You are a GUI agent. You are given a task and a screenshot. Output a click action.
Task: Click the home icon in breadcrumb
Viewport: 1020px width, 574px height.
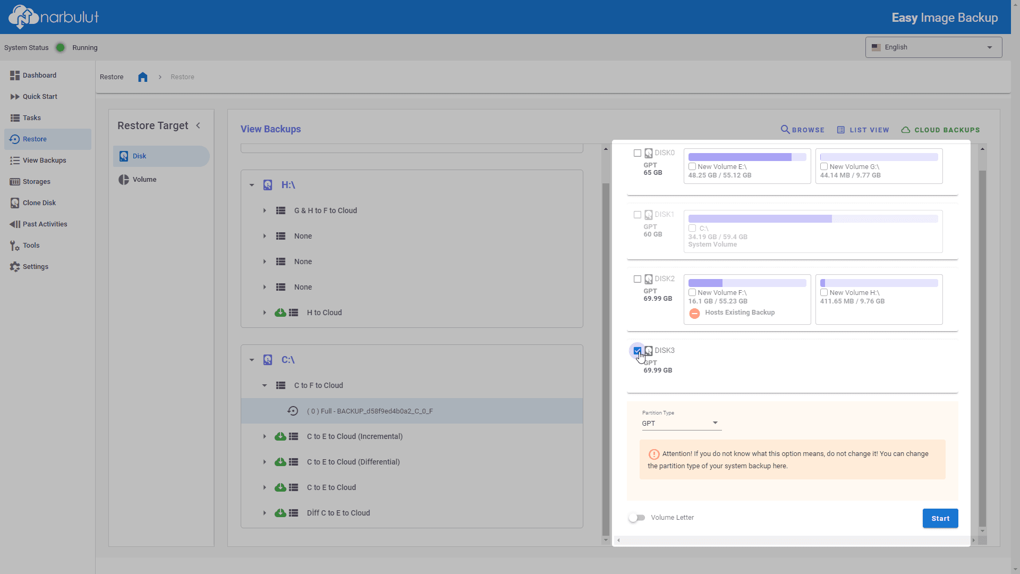tap(142, 77)
